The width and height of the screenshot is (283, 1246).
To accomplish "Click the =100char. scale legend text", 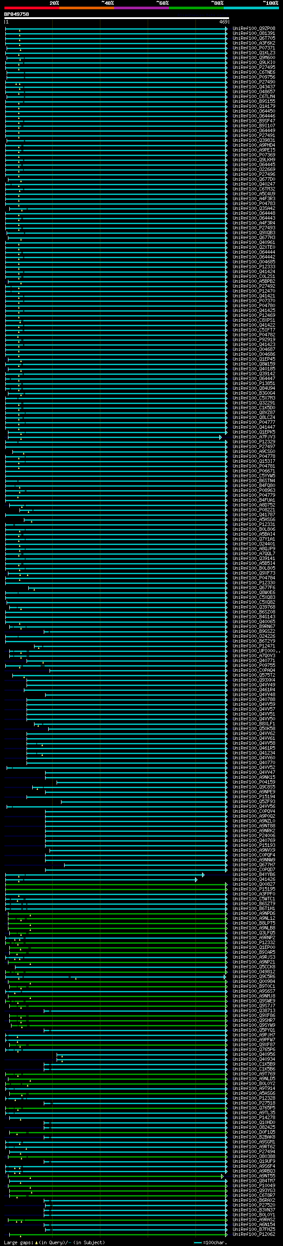I will pos(215,1242).
